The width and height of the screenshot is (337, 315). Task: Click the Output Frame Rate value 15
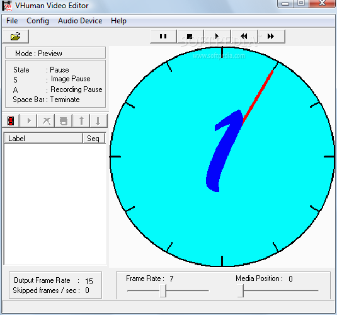click(89, 281)
